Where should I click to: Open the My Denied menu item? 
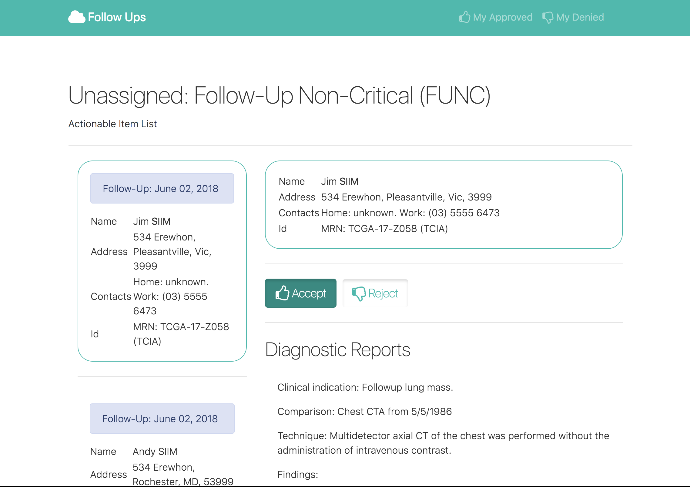573,17
